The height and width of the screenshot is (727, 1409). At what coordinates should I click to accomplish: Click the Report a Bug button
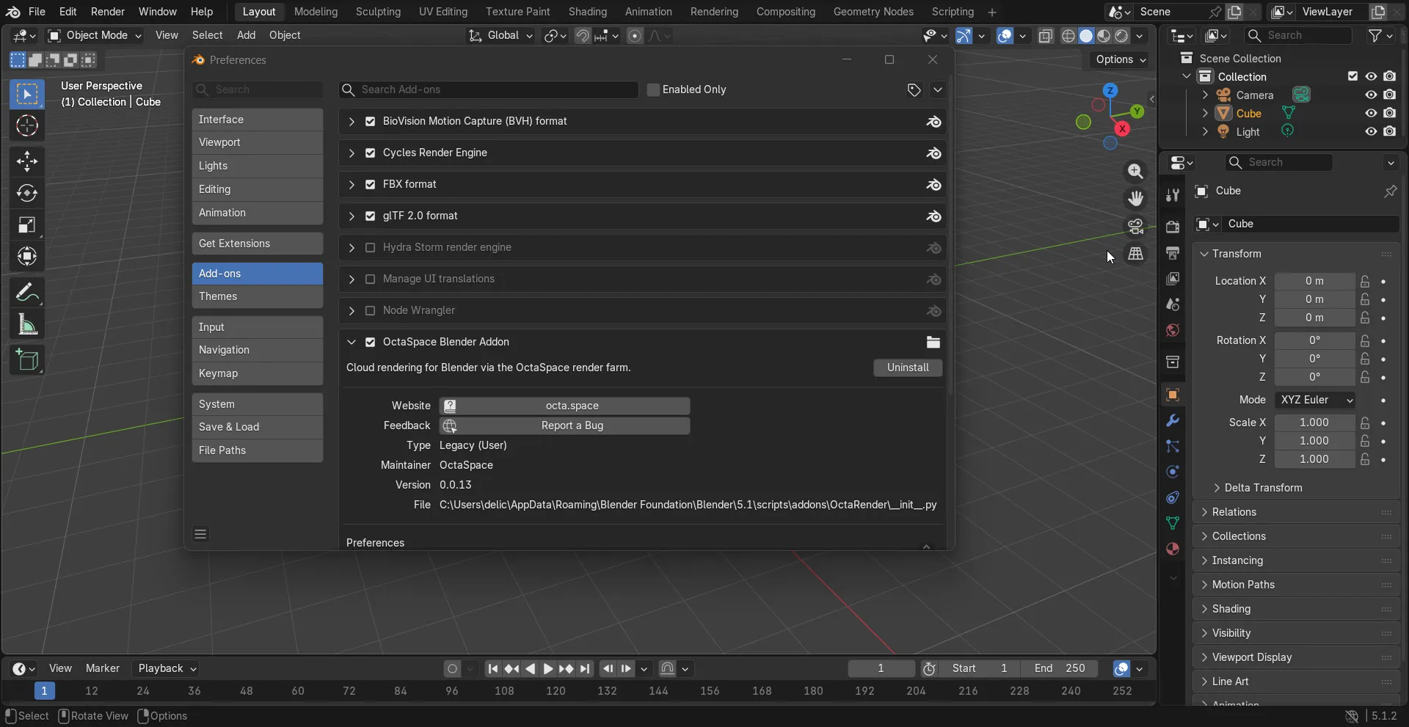(x=564, y=425)
